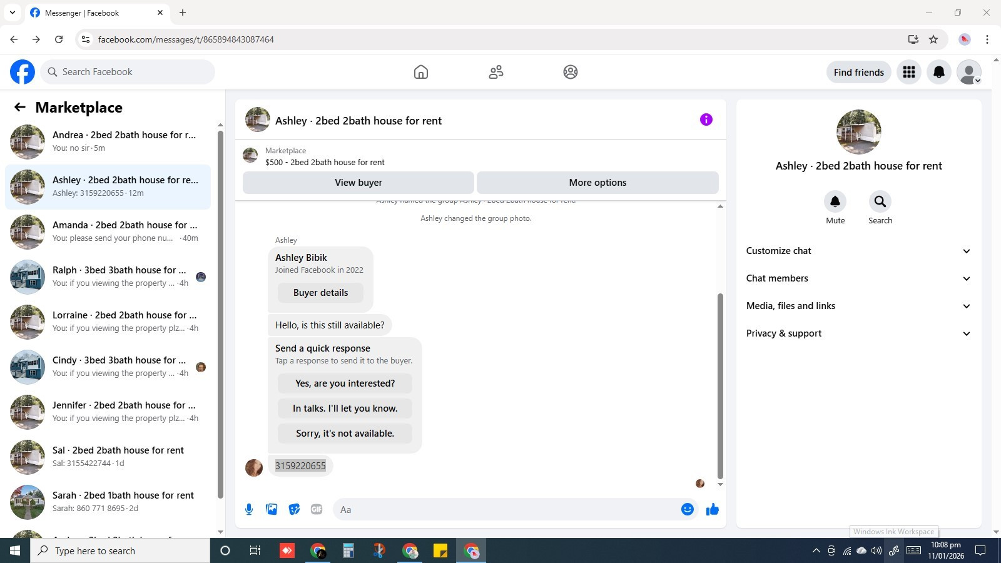
Task: Open the Groups icon in the top navigation
Action: pos(571,72)
